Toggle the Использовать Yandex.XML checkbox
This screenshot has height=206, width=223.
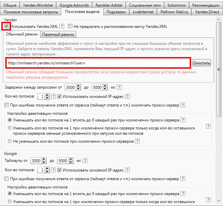(6, 26)
